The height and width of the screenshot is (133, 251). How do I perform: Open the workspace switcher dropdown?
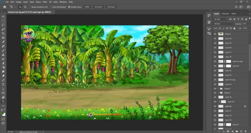(x=245, y=7)
